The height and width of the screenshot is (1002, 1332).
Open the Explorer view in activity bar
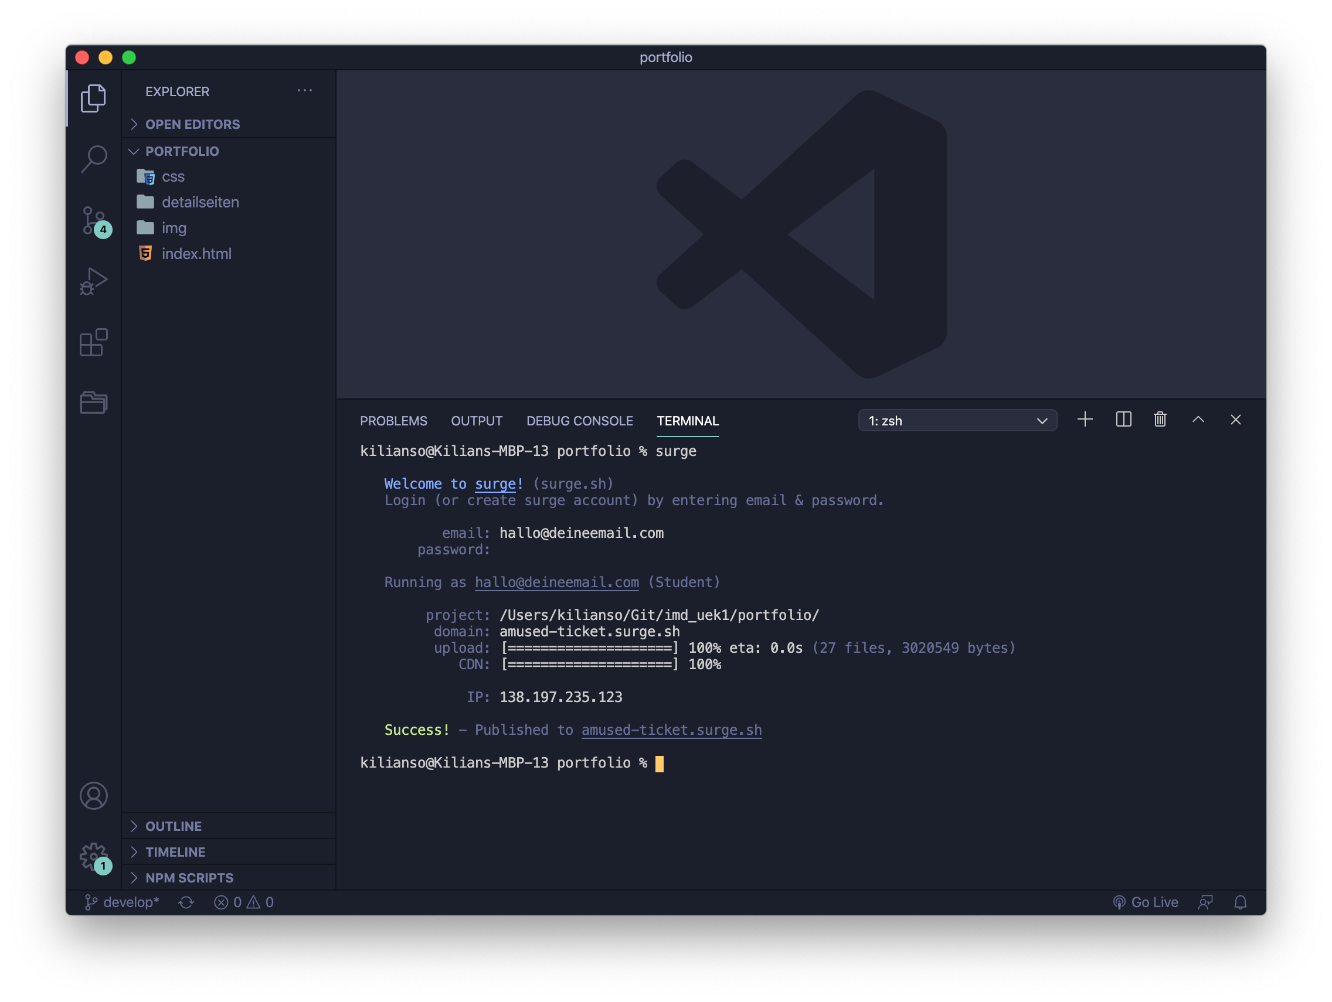[93, 98]
